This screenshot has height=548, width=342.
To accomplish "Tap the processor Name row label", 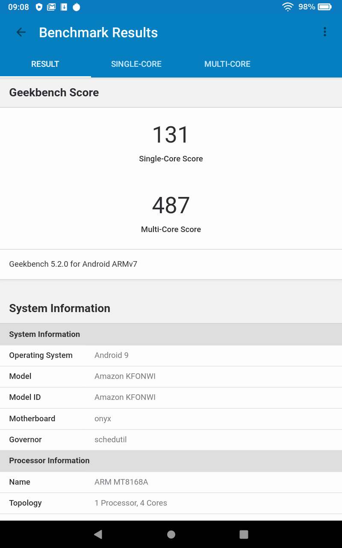I will [20, 482].
